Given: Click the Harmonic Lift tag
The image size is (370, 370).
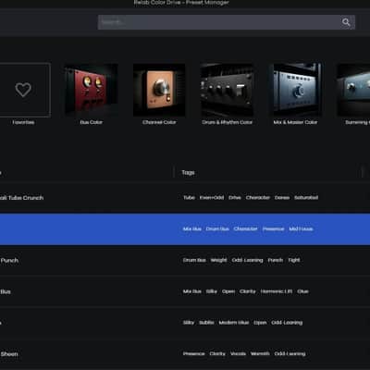Looking at the screenshot, I should (277, 291).
